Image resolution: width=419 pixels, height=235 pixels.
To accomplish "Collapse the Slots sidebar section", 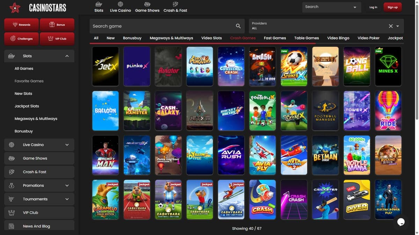I will pos(67,56).
